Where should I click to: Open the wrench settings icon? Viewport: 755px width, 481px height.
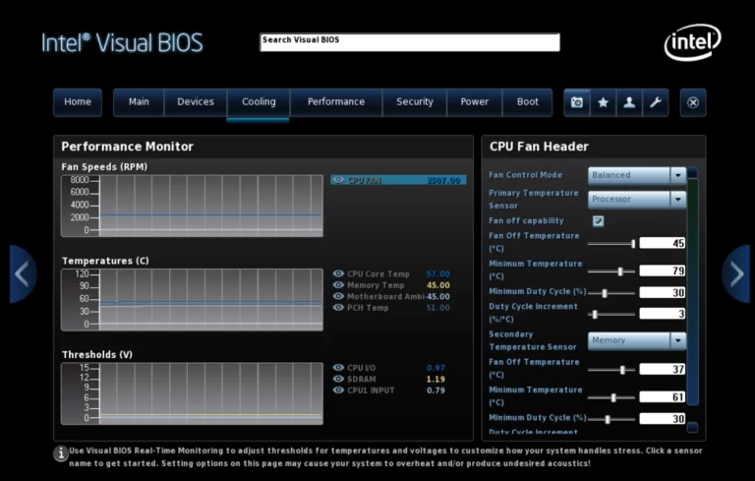[655, 102]
